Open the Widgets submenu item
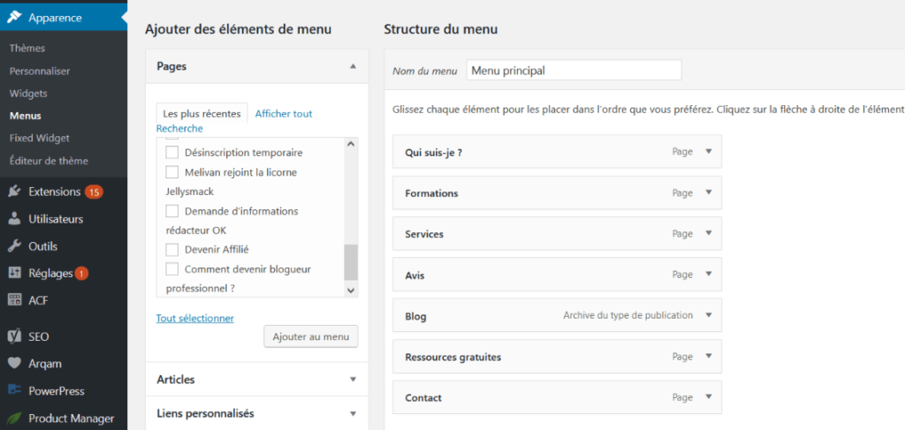The height and width of the screenshot is (430, 905). tap(28, 94)
